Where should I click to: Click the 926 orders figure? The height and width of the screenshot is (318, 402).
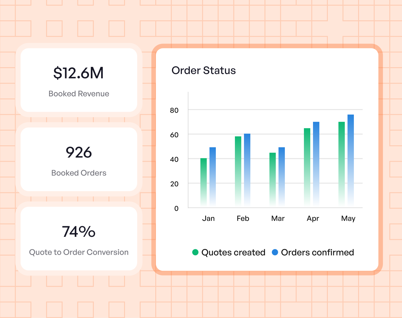point(79,152)
